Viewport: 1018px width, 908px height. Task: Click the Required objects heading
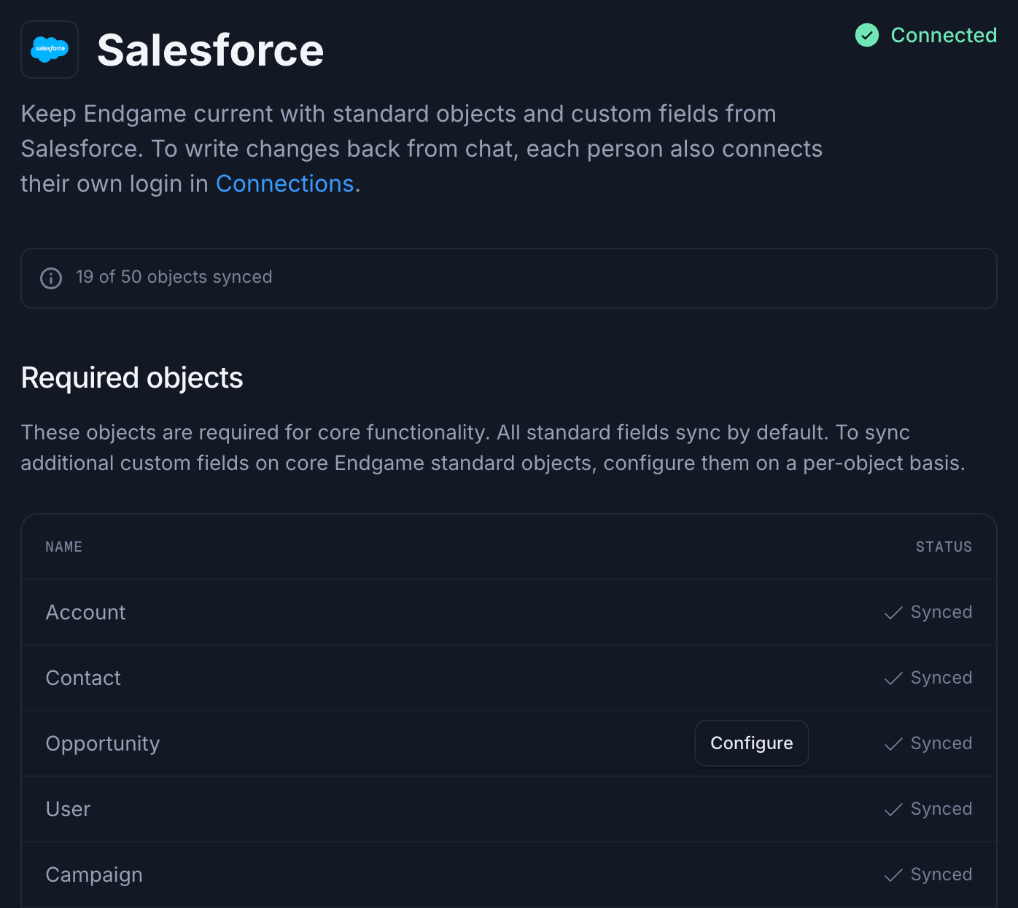click(132, 377)
